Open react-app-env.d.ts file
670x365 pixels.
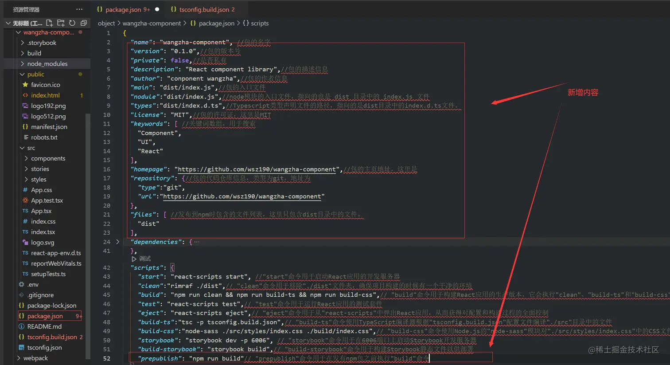pos(56,253)
